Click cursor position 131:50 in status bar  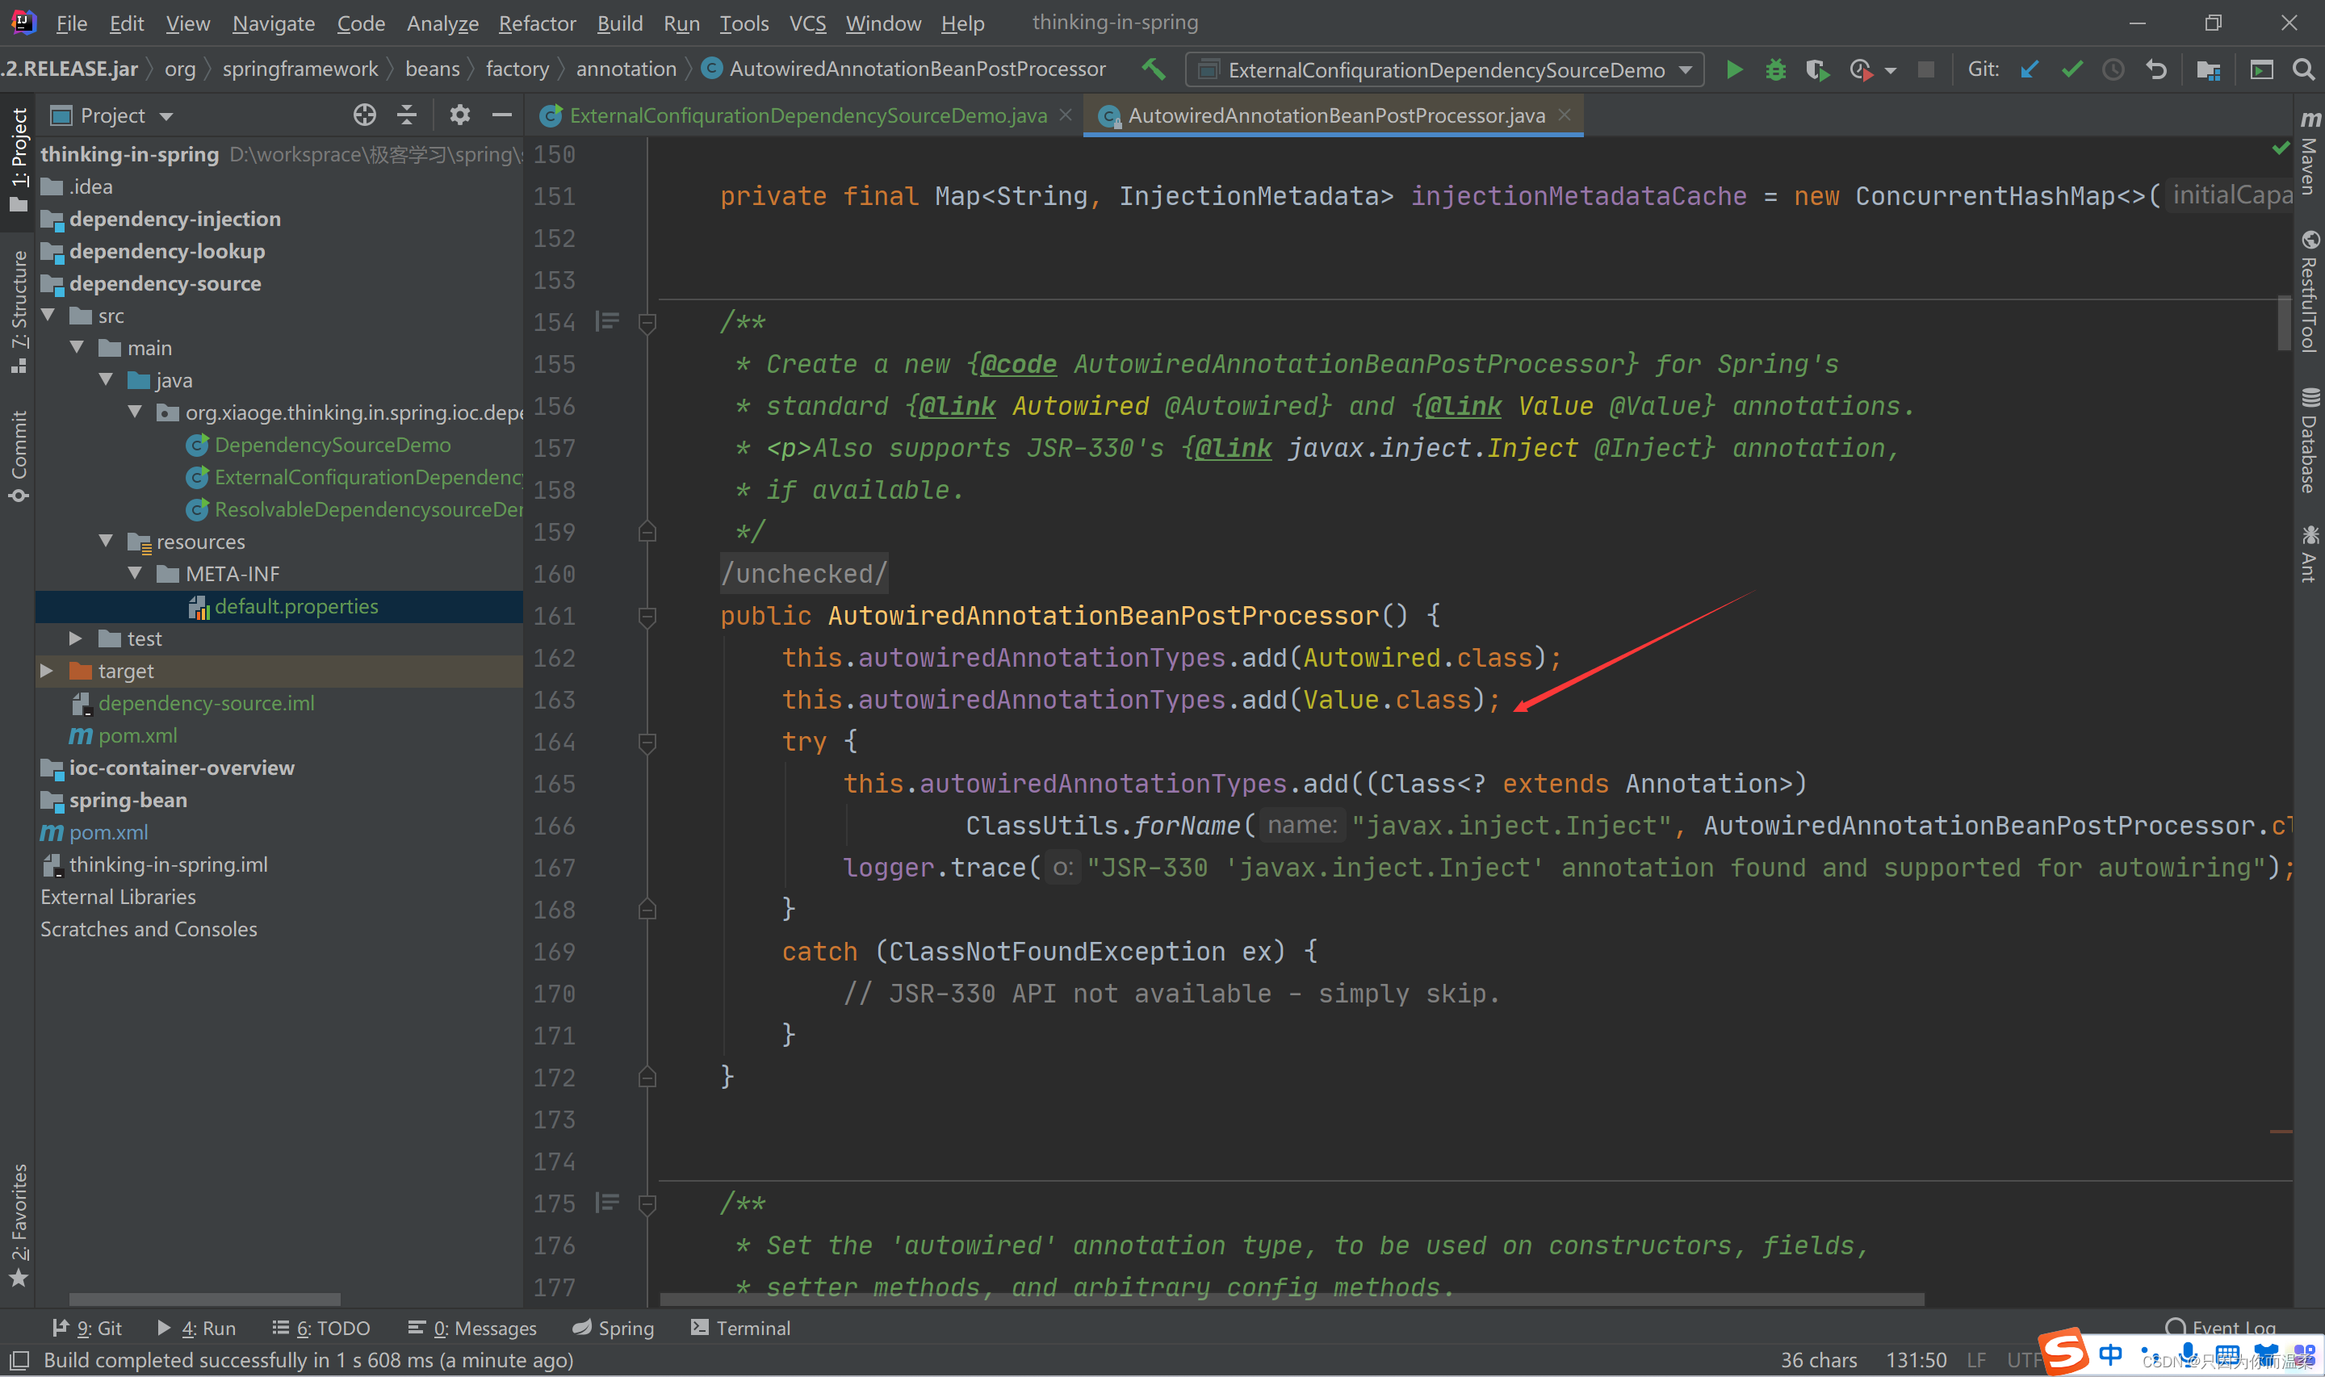(1916, 1360)
